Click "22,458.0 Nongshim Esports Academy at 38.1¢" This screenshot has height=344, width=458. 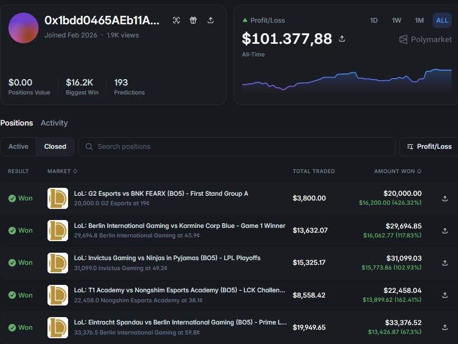coord(138,300)
